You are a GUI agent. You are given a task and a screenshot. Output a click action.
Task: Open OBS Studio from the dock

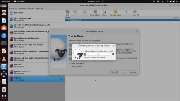click(4, 74)
